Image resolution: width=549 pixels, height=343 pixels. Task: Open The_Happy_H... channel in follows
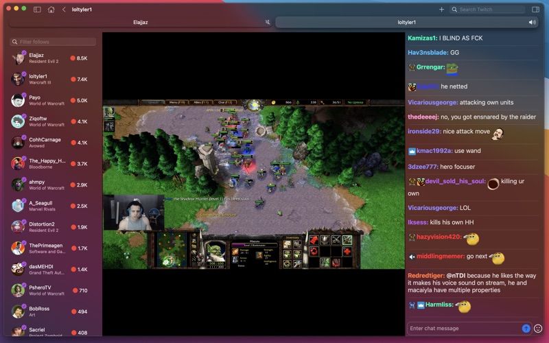[53, 163]
